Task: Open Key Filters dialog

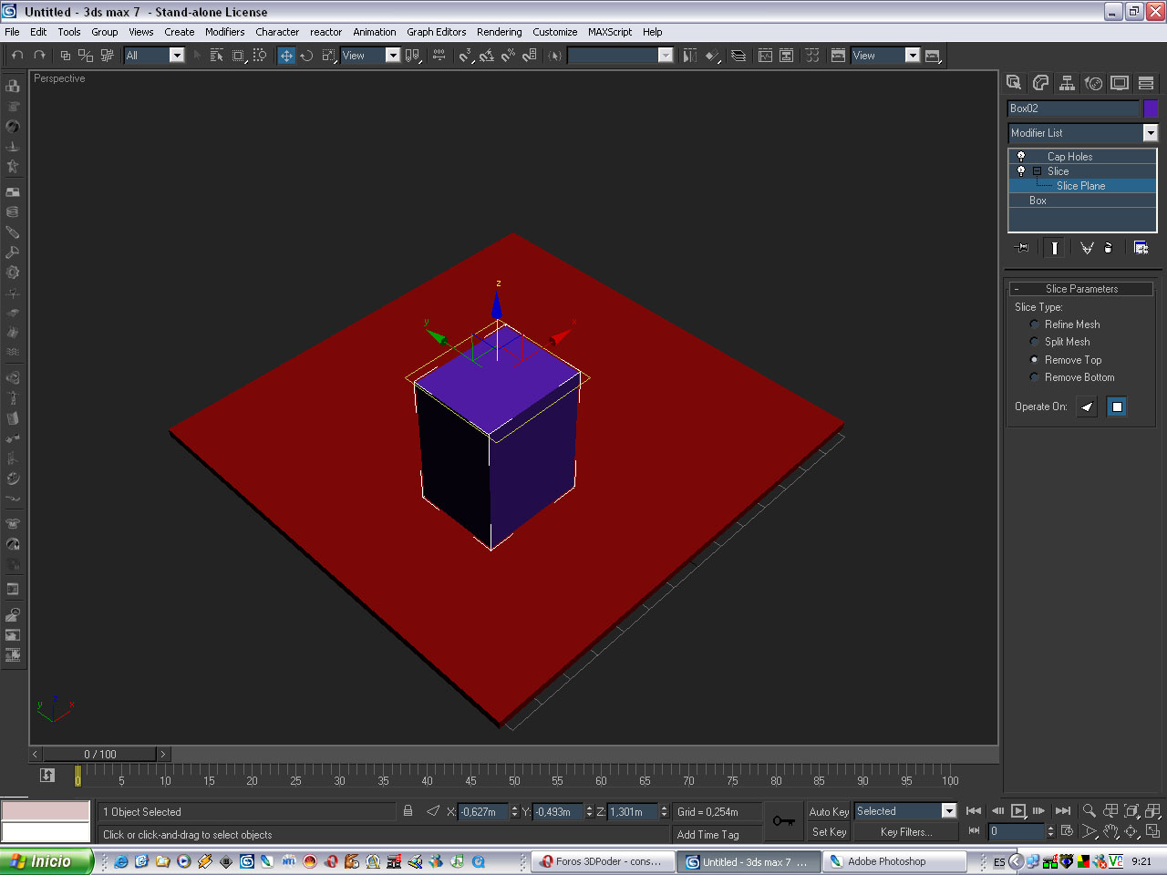Action: tap(906, 832)
